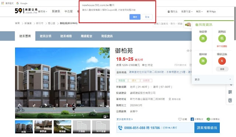Viewport: 236px width, 137px height.
Task: Open the payment method link
Action: point(180,65)
